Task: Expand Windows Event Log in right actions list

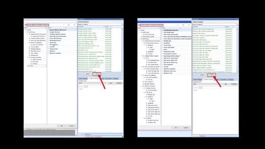Action: (163, 71)
